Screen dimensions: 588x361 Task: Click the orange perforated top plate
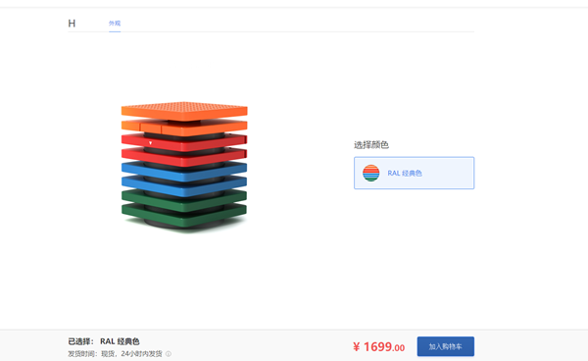(x=184, y=111)
